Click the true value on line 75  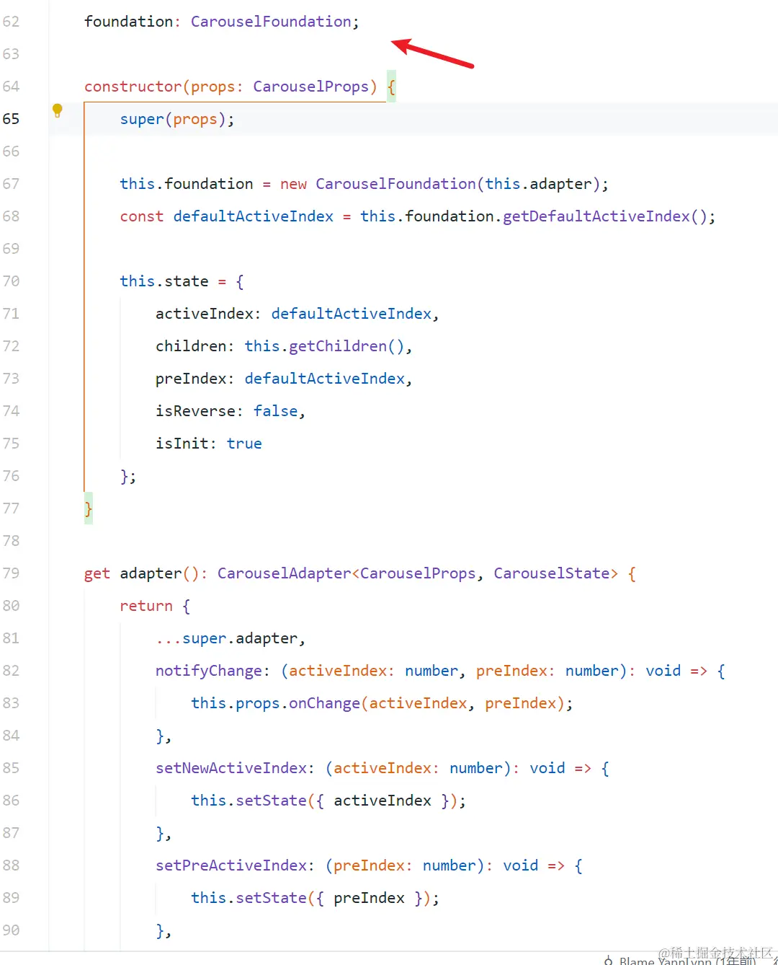pos(244,444)
